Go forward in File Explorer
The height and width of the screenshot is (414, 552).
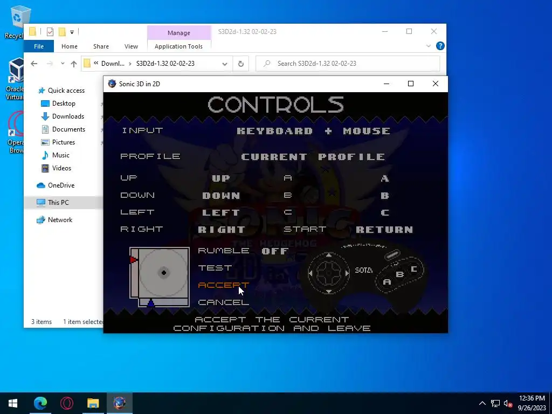[50, 64]
